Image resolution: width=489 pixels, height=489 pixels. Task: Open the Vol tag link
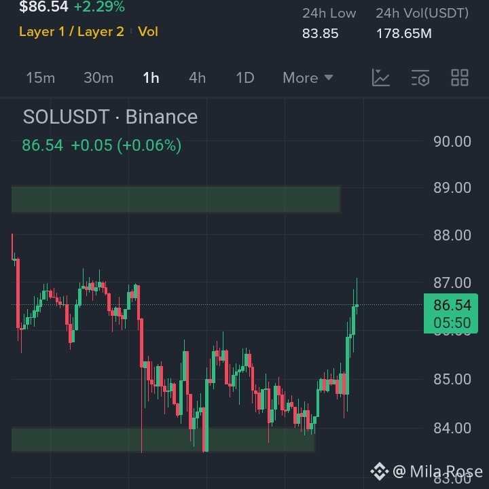(148, 31)
